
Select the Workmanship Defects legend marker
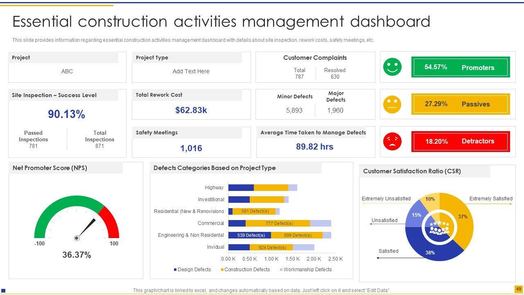click(281, 270)
